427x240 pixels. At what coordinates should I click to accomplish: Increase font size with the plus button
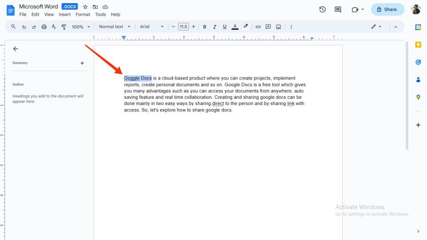click(x=193, y=27)
